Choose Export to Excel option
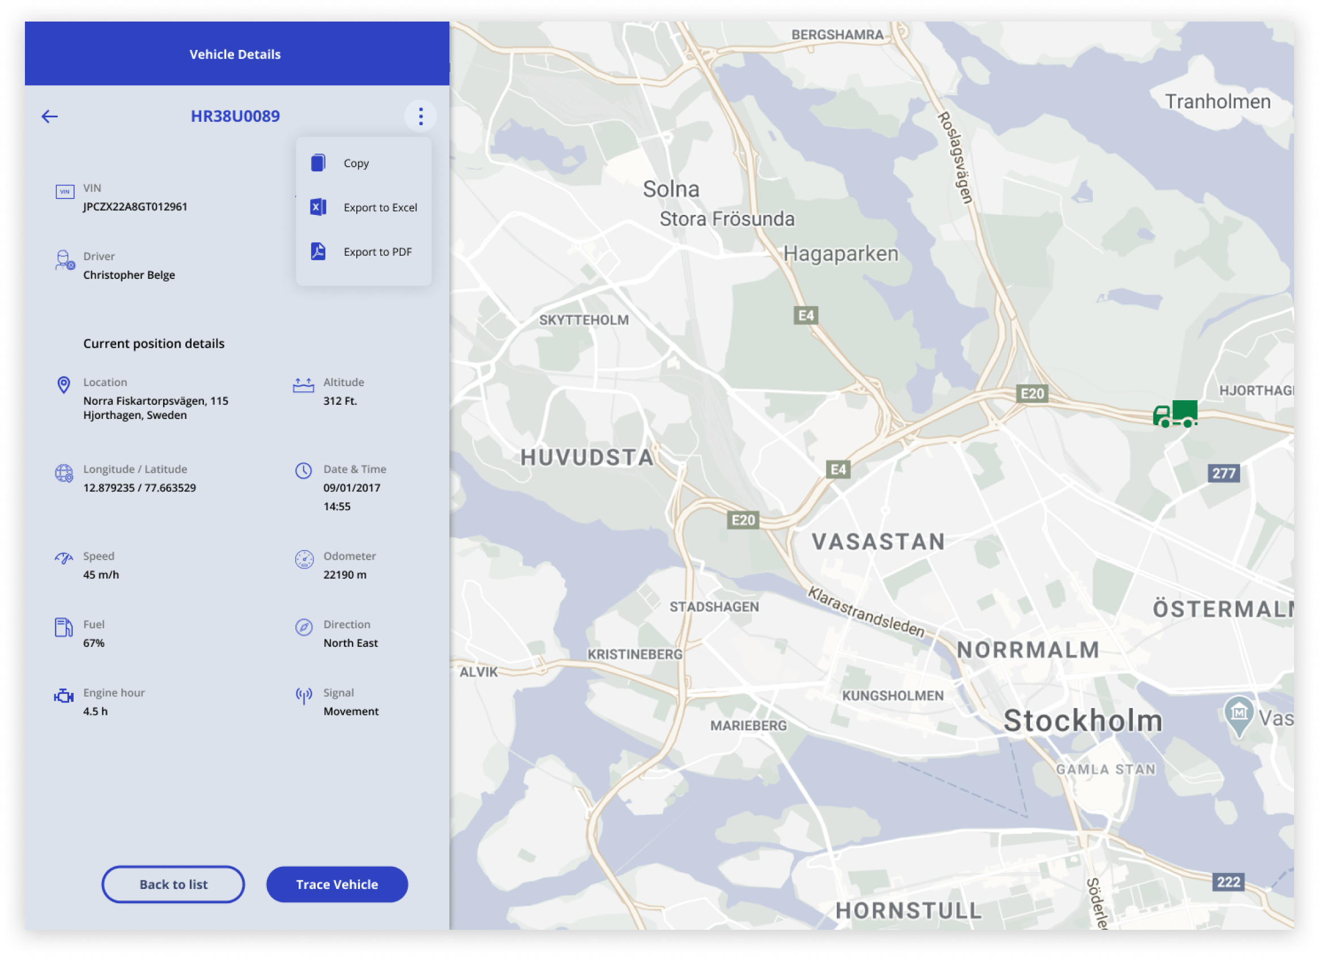1319x957 pixels. [x=380, y=208]
